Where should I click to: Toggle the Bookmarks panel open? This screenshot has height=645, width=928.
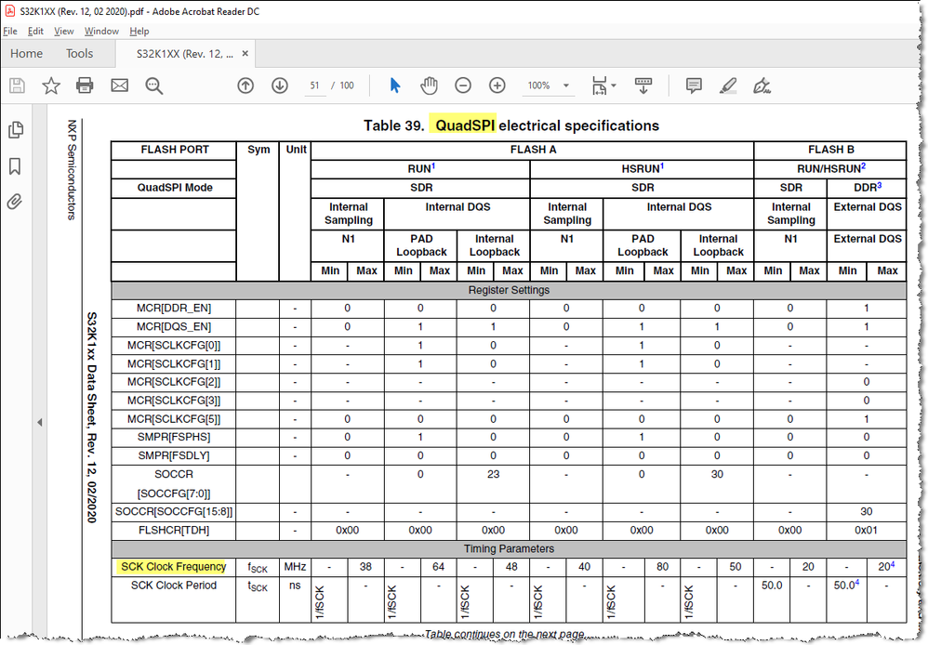pyautogui.click(x=16, y=163)
